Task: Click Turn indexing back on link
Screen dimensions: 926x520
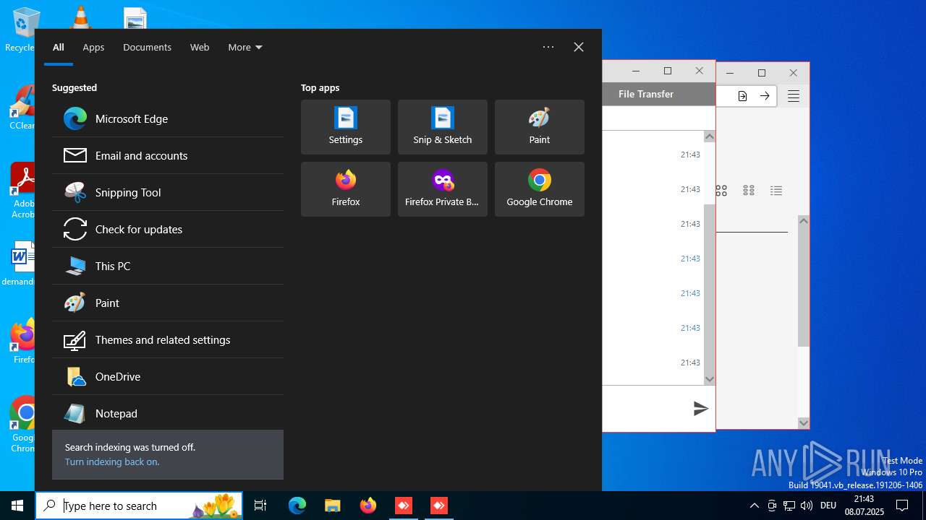Action: click(x=112, y=461)
